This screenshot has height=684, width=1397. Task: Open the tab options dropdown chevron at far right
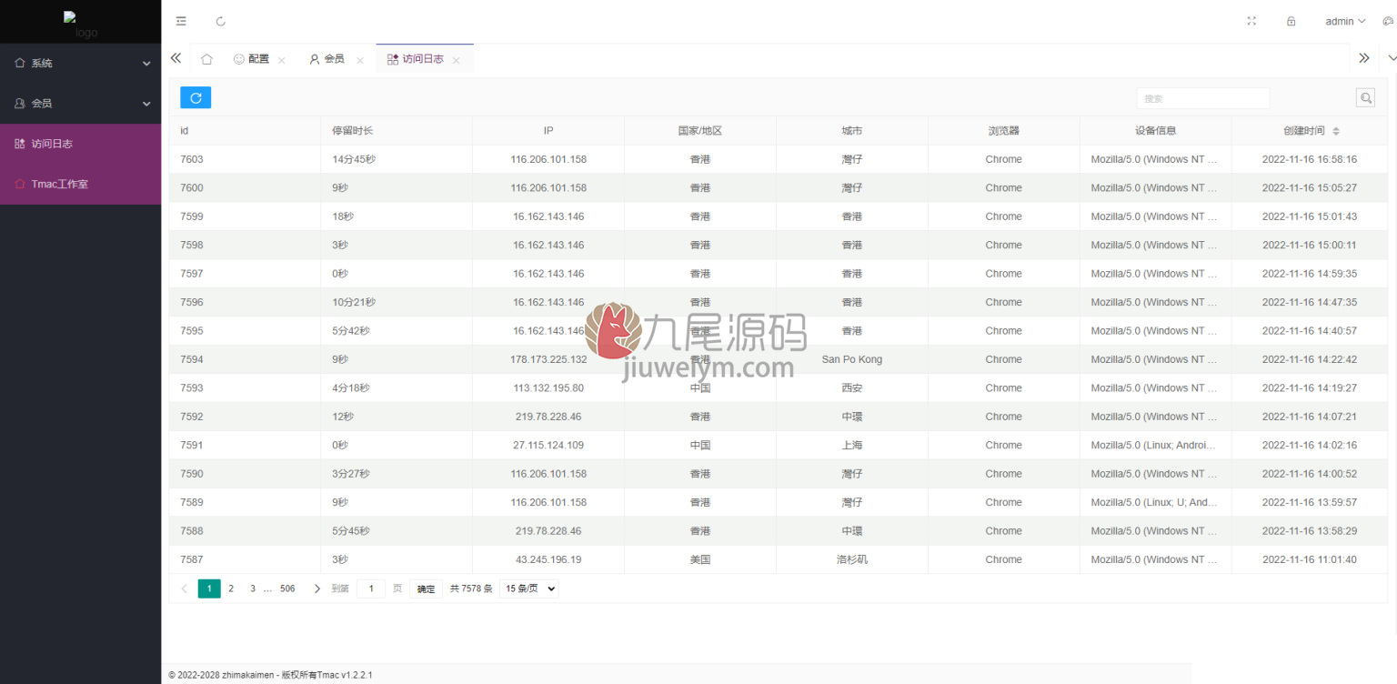pyautogui.click(x=1392, y=58)
